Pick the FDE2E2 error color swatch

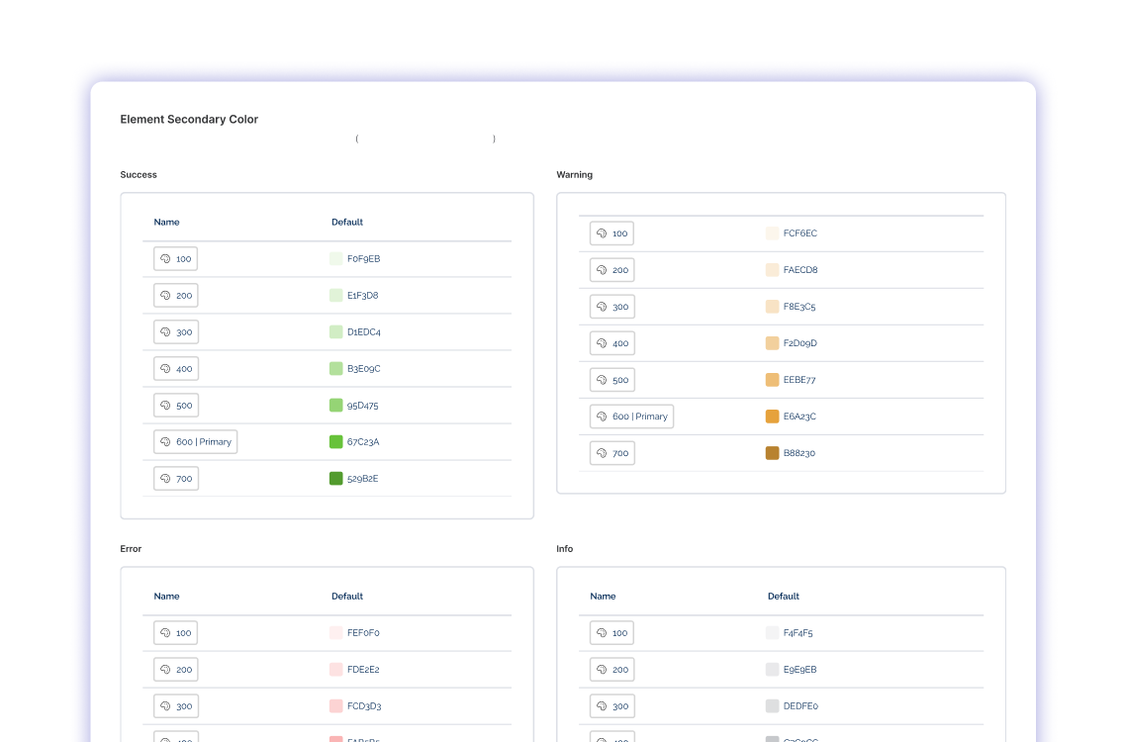pyautogui.click(x=335, y=670)
